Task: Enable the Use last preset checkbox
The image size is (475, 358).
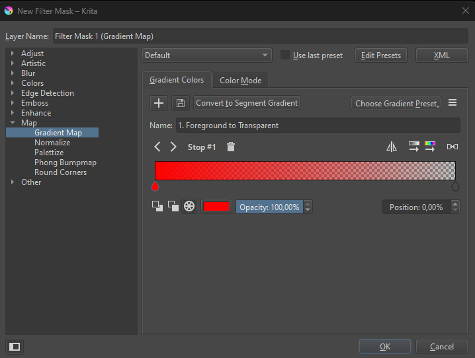Action: [285, 55]
